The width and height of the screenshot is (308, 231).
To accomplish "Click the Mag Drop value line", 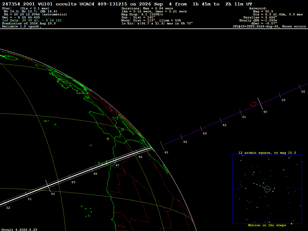I will [x=142, y=14].
